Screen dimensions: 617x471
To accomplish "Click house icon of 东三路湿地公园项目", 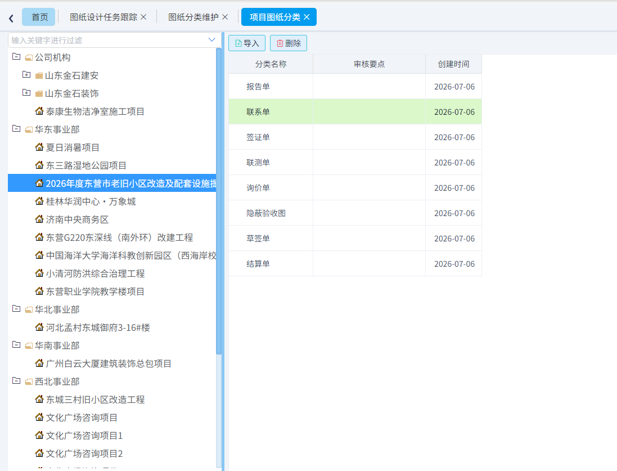I will pos(39,165).
